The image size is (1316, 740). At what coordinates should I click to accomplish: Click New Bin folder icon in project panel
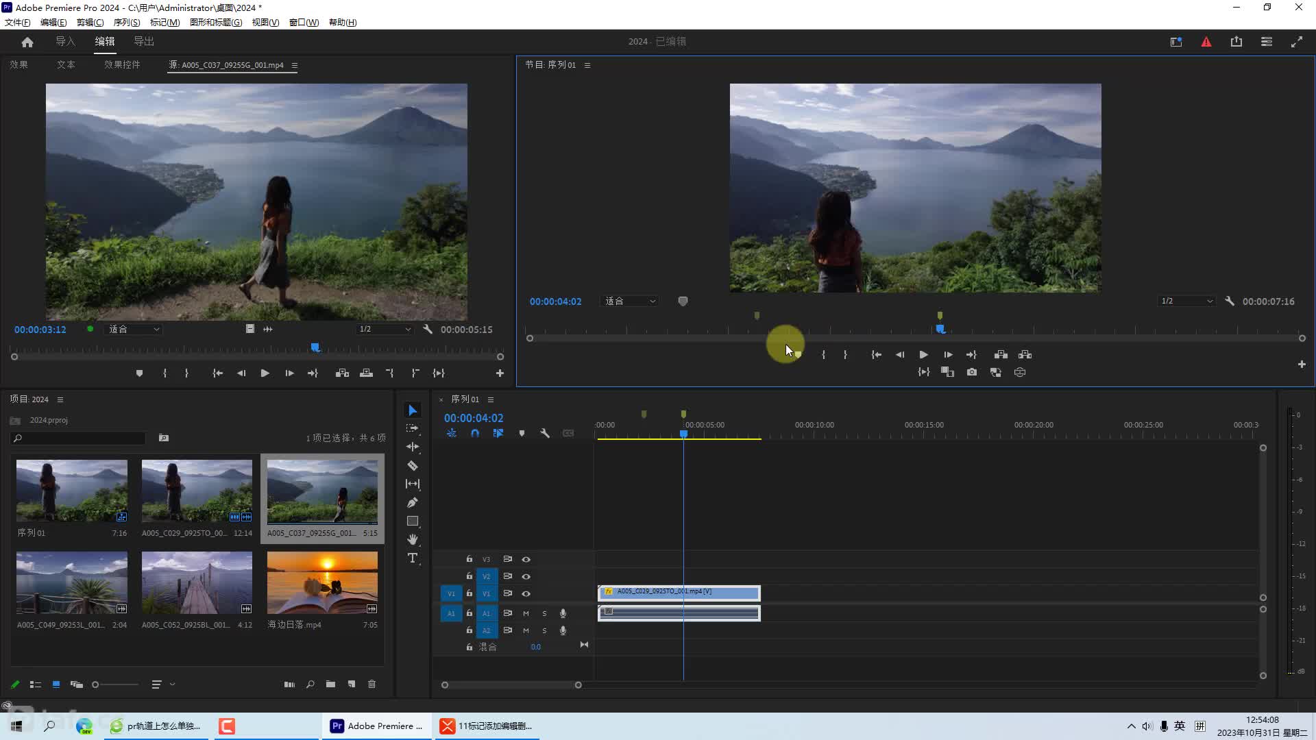point(330,684)
